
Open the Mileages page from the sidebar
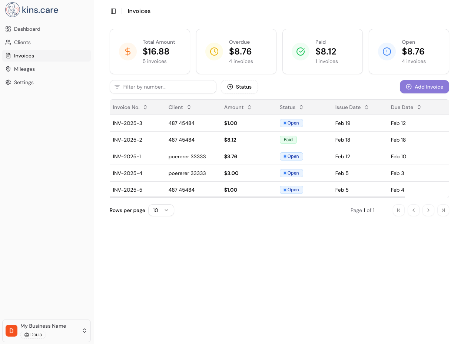tap(24, 69)
